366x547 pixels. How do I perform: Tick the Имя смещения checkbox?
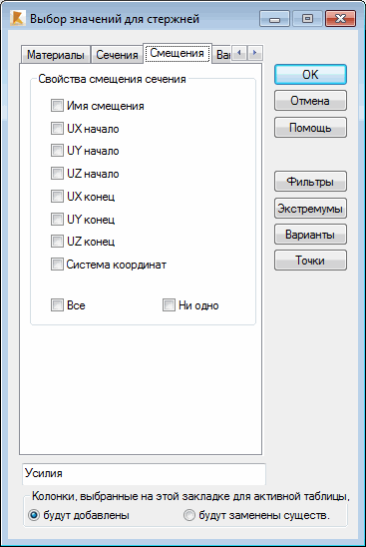pyautogui.click(x=57, y=106)
